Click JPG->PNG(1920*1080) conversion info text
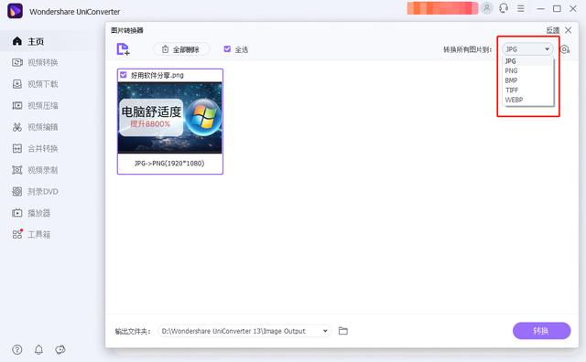Viewport: 586px width, 362px height. (x=169, y=163)
